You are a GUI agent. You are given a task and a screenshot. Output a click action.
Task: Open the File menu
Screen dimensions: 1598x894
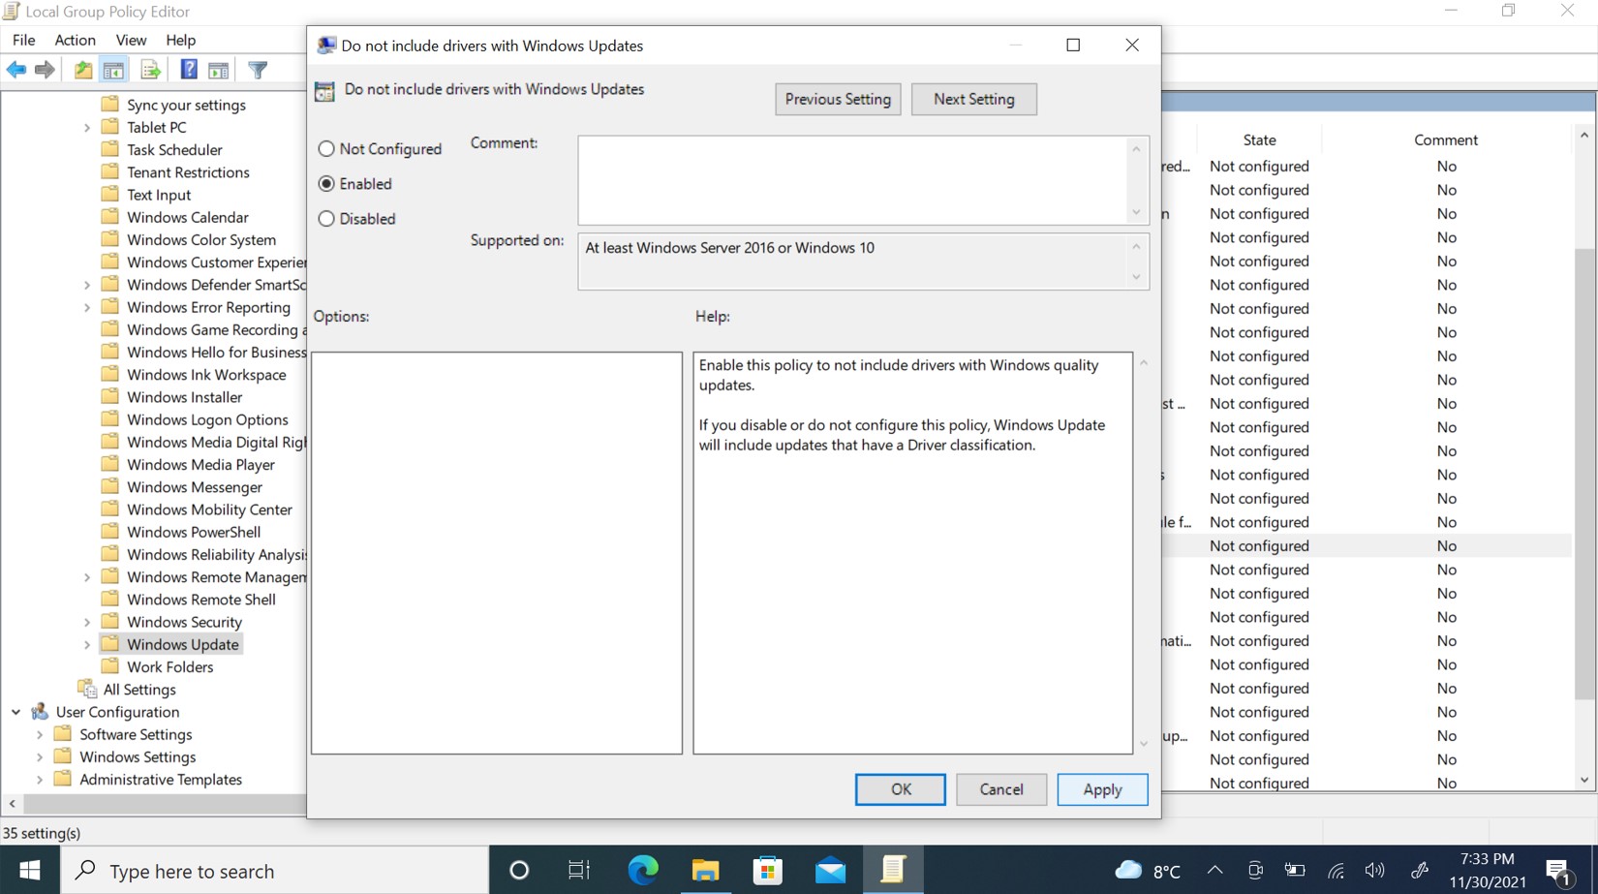tap(23, 40)
